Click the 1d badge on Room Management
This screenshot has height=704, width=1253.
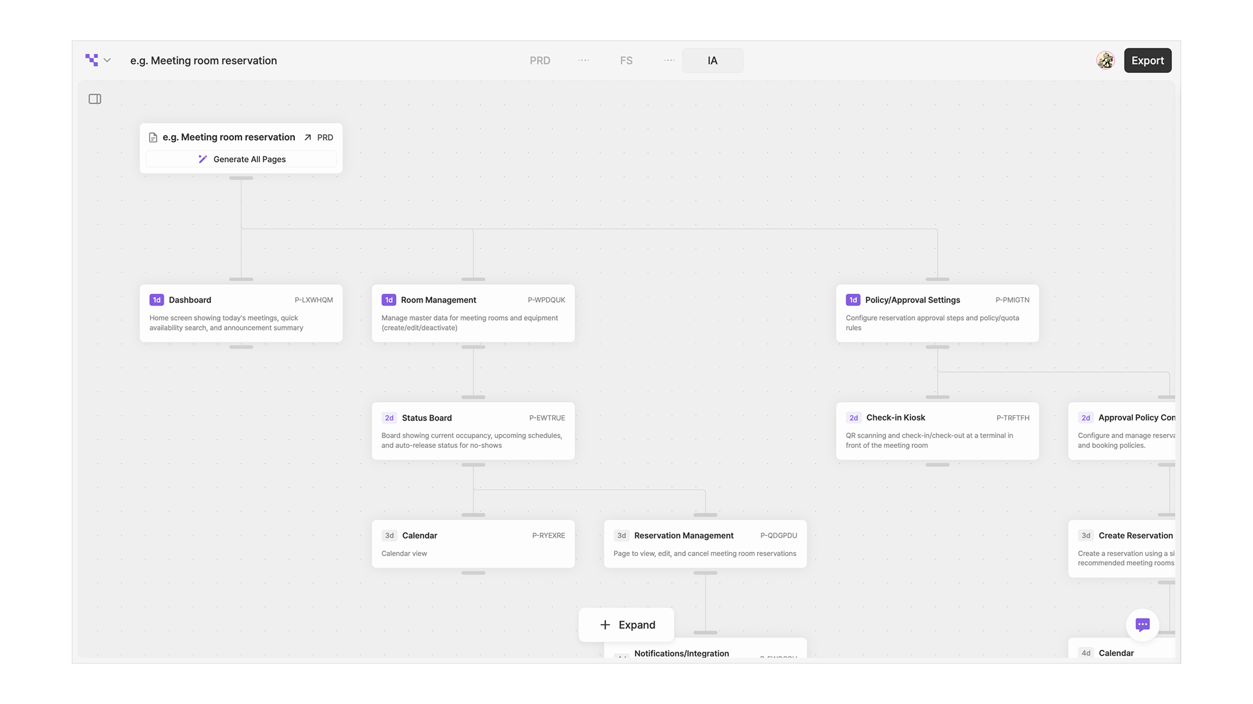(389, 300)
